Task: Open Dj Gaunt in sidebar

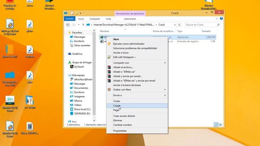Action: pyautogui.click(x=79, y=67)
